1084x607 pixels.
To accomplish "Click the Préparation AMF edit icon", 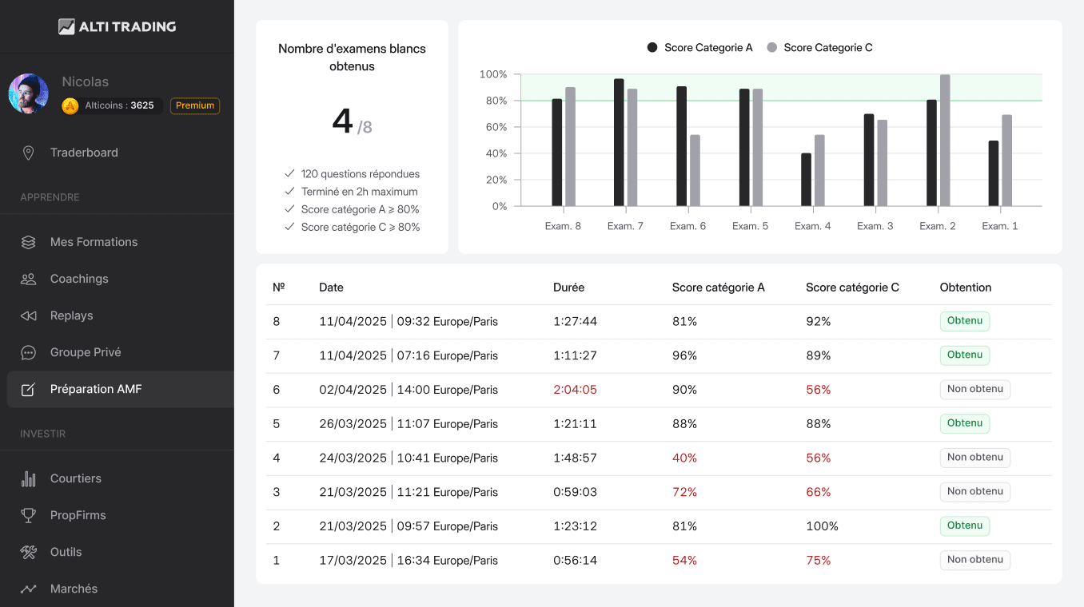I will click(x=29, y=389).
